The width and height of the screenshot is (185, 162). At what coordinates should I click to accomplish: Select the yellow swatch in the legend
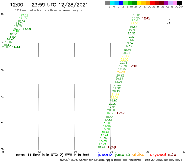(x=139, y=3)
